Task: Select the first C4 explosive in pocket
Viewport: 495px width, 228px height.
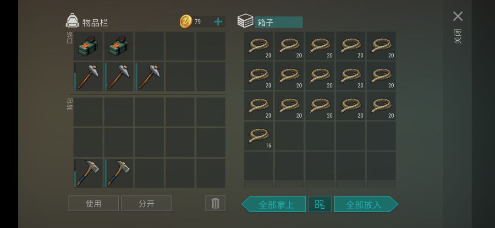Action: (x=88, y=46)
